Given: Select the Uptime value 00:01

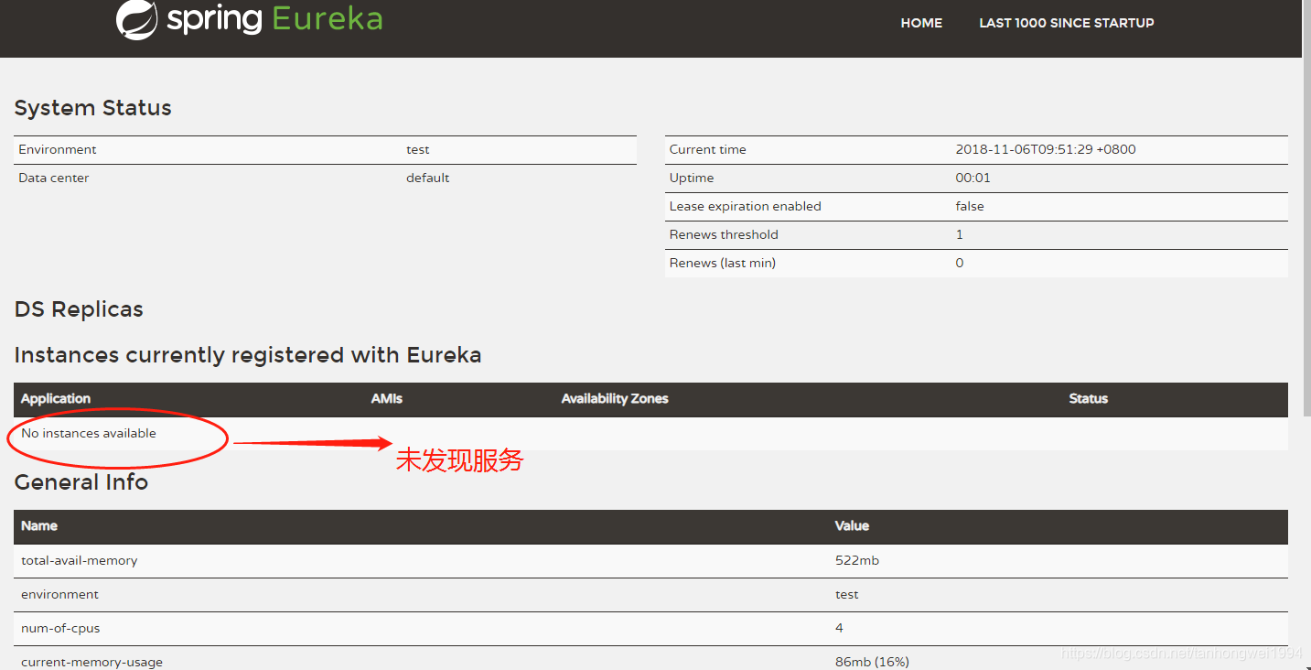Looking at the screenshot, I should (973, 178).
